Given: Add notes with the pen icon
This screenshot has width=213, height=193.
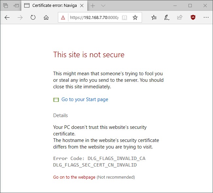Looking at the screenshot, I should [x=167, y=18].
